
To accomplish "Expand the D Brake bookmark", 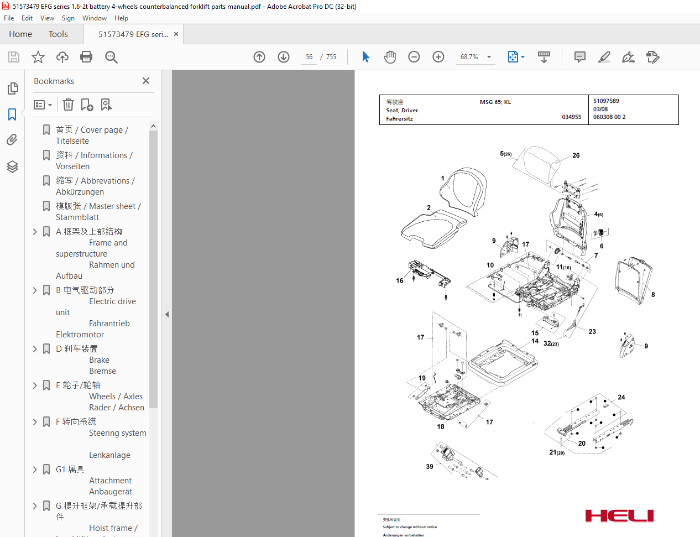I will click(35, 349).
